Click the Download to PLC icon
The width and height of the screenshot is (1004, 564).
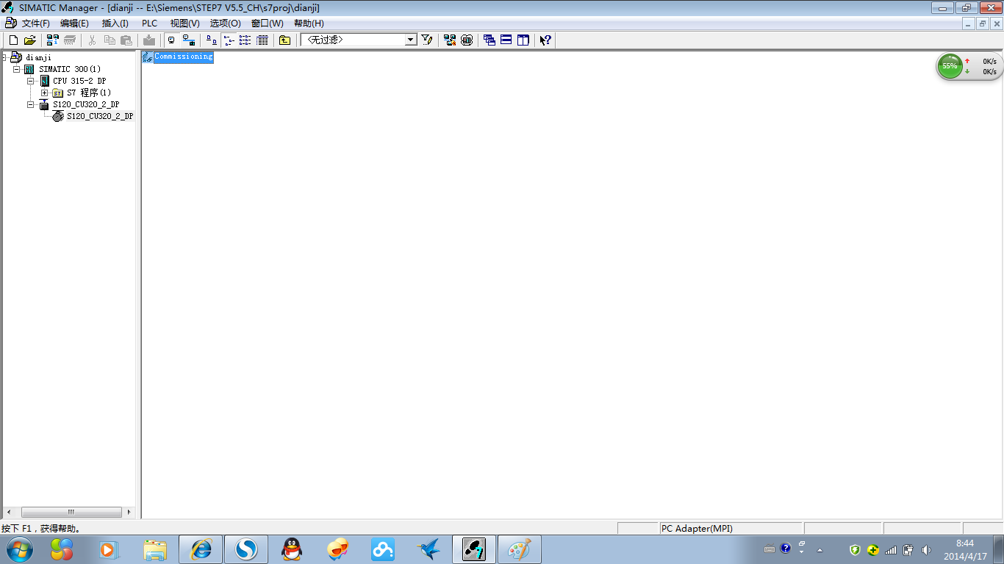click(x=149, y=40)
